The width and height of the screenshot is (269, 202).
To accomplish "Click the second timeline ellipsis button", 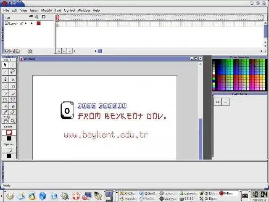I will (64, 51).
